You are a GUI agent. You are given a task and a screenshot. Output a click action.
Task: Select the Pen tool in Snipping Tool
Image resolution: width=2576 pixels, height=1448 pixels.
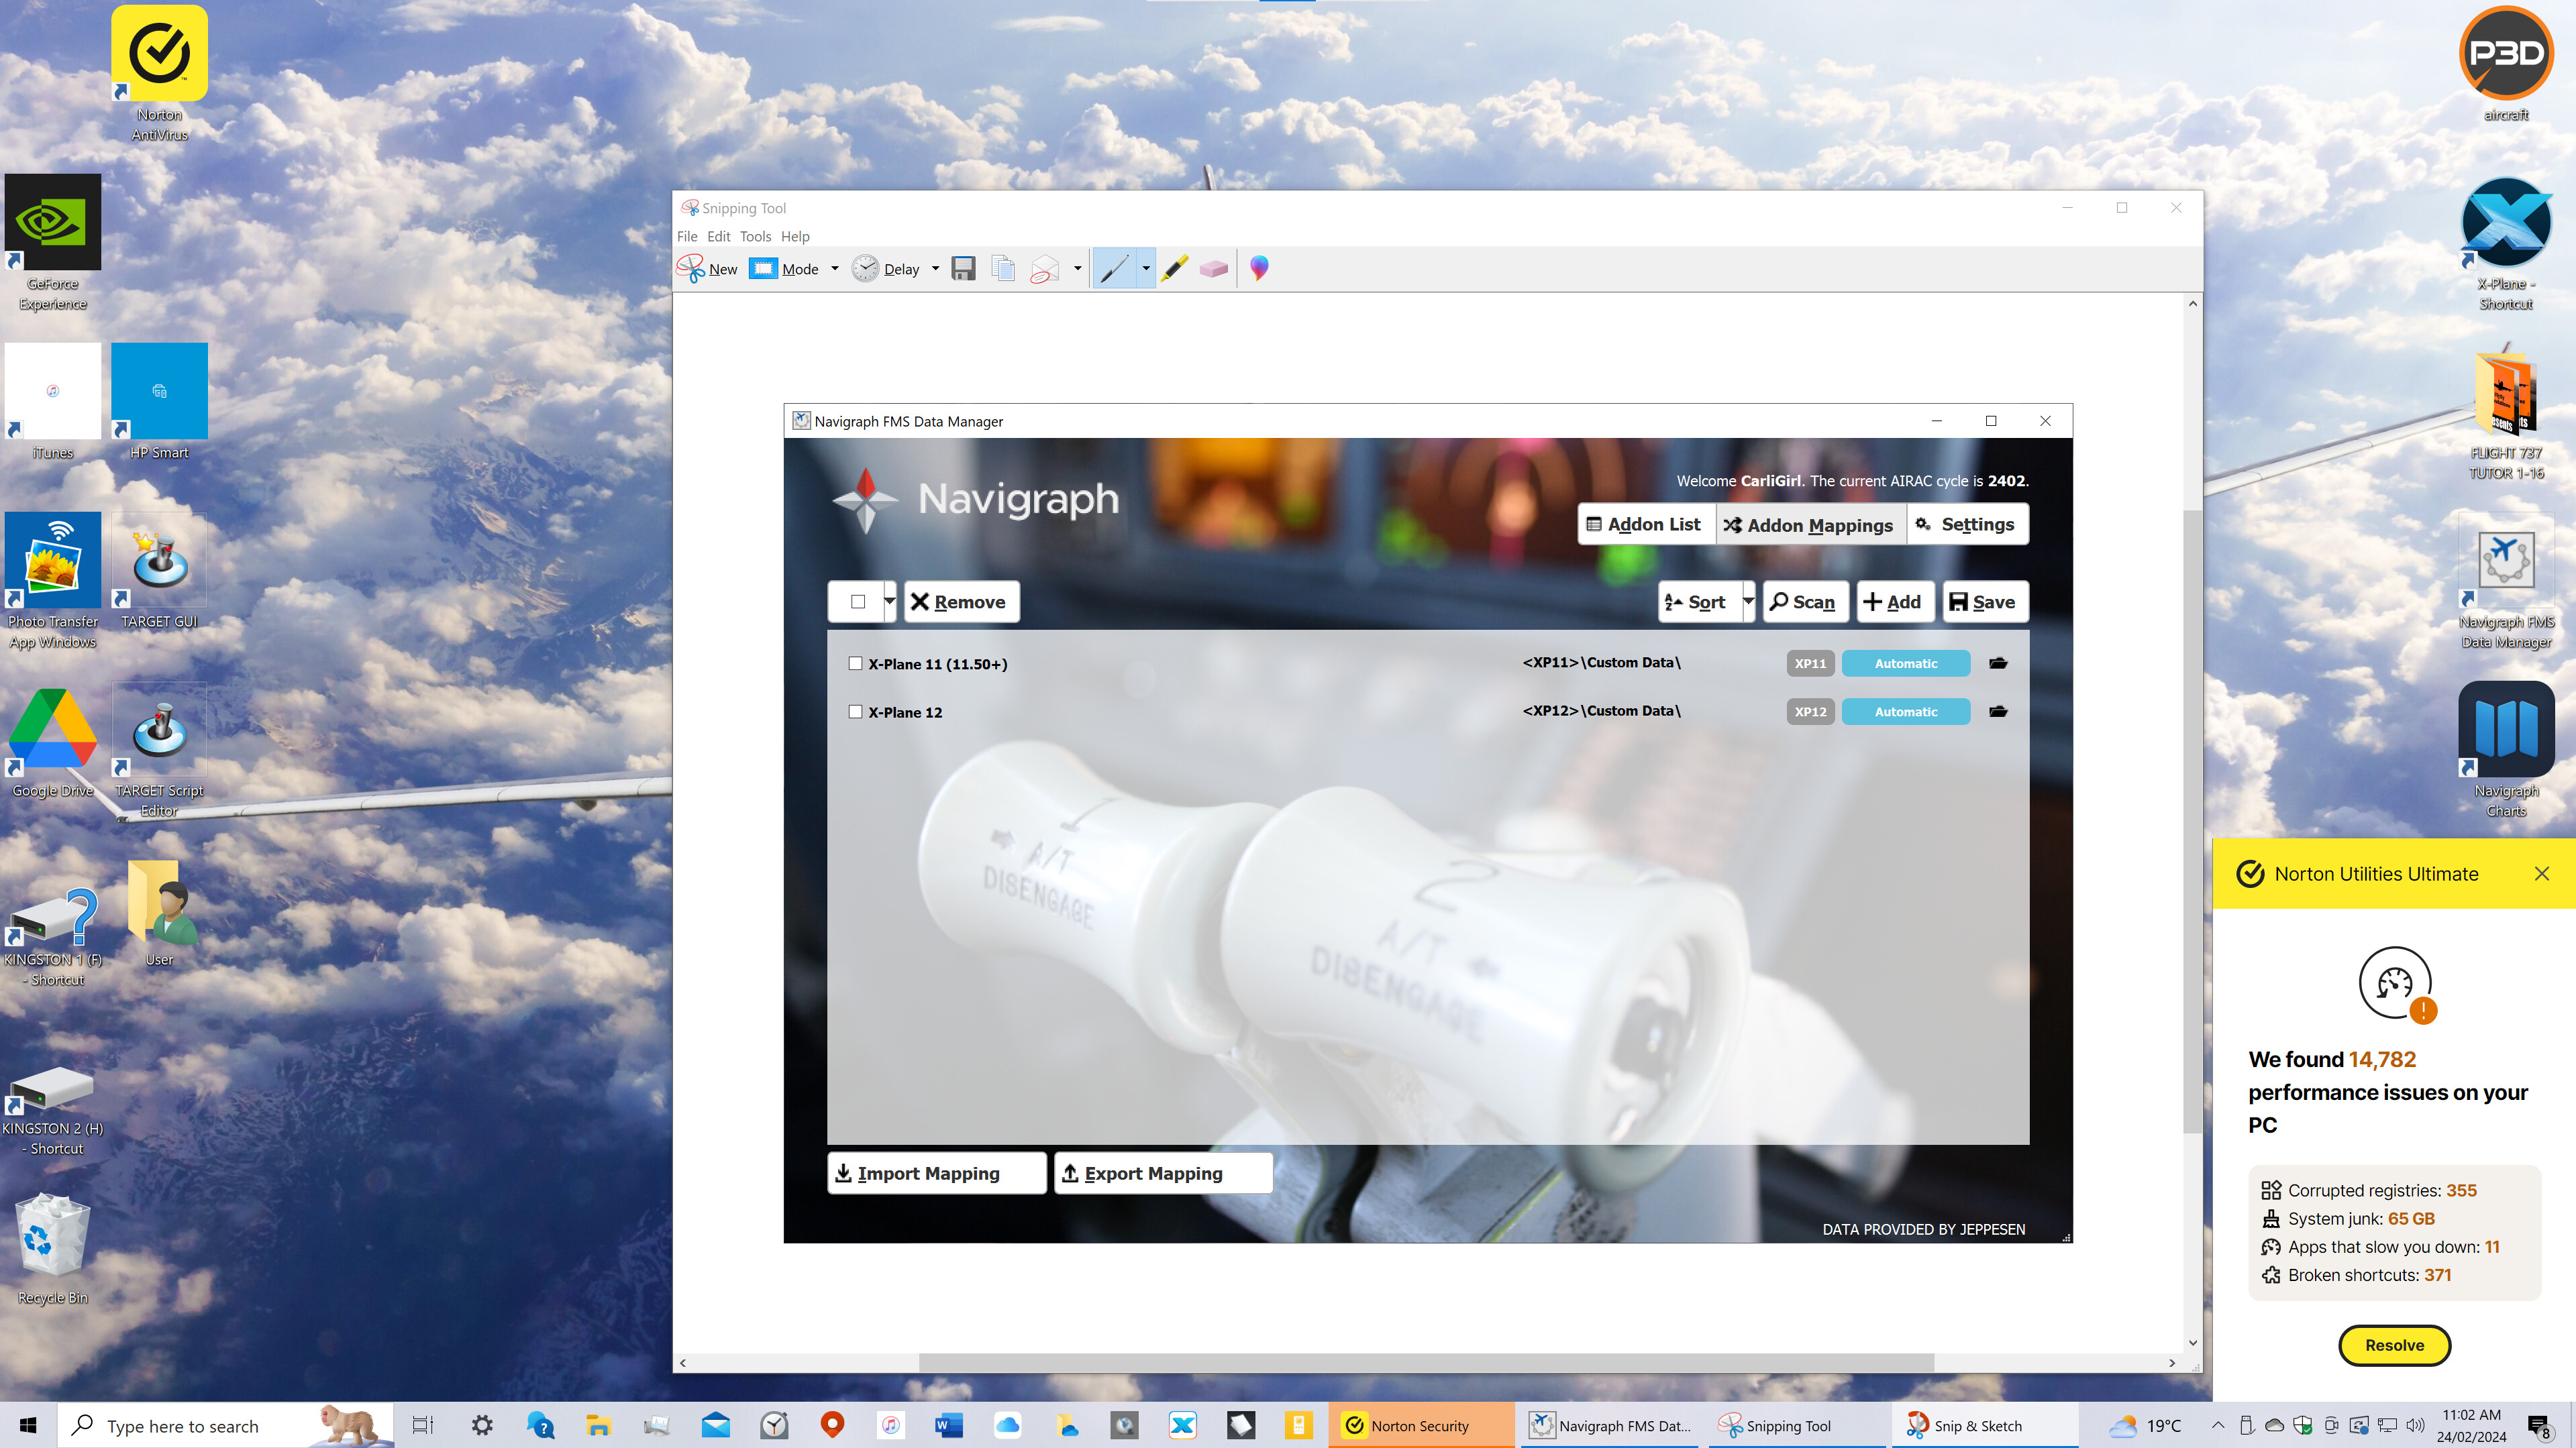[x=1114, y=269]
